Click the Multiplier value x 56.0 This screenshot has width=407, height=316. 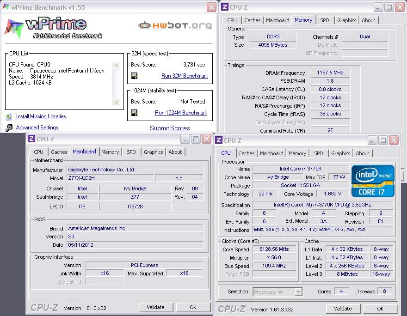click(x=274, y=257)
